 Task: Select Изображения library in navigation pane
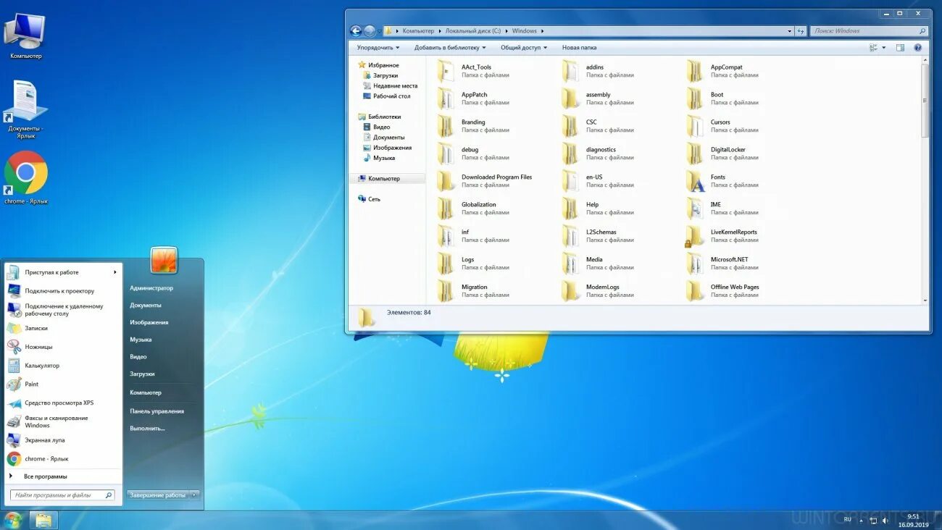(x=392, y=148)
